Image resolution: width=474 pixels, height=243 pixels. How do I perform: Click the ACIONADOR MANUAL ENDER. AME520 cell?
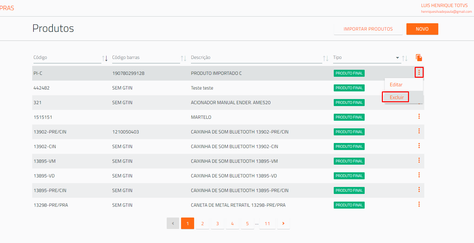tap(231, 103)
